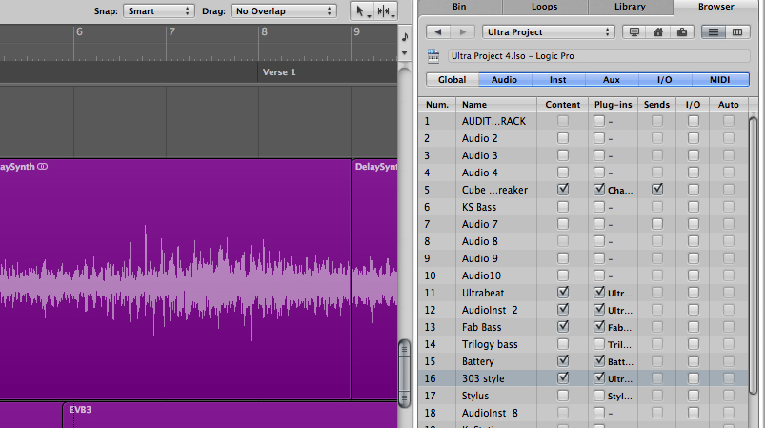Switch to the Loops tab
765x428 pixels.
pos(545,7)
